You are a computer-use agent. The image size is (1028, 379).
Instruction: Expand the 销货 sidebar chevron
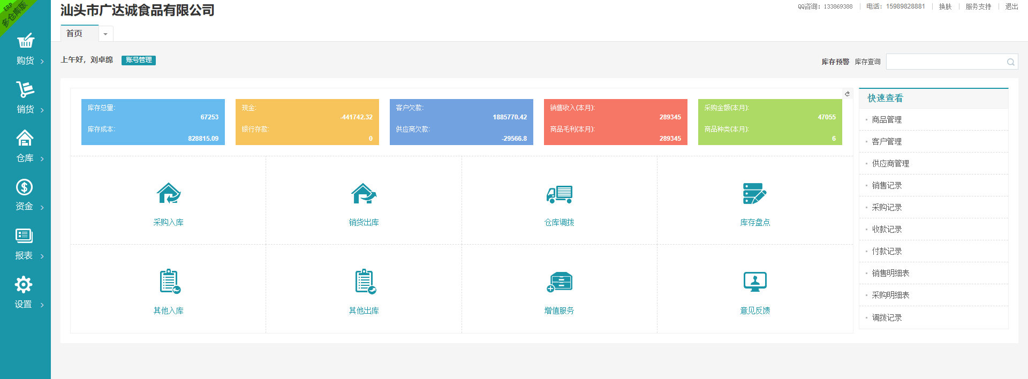pos(42,110)
